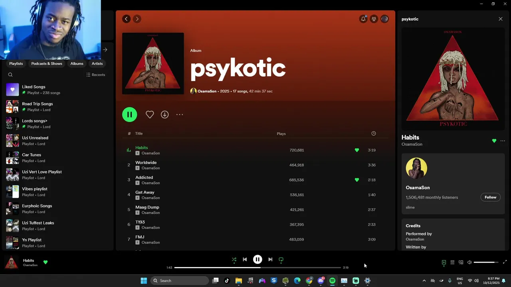511x287 pixels.
Task: Pause playback in the bottom player bar
Action: tap(257, 259)
